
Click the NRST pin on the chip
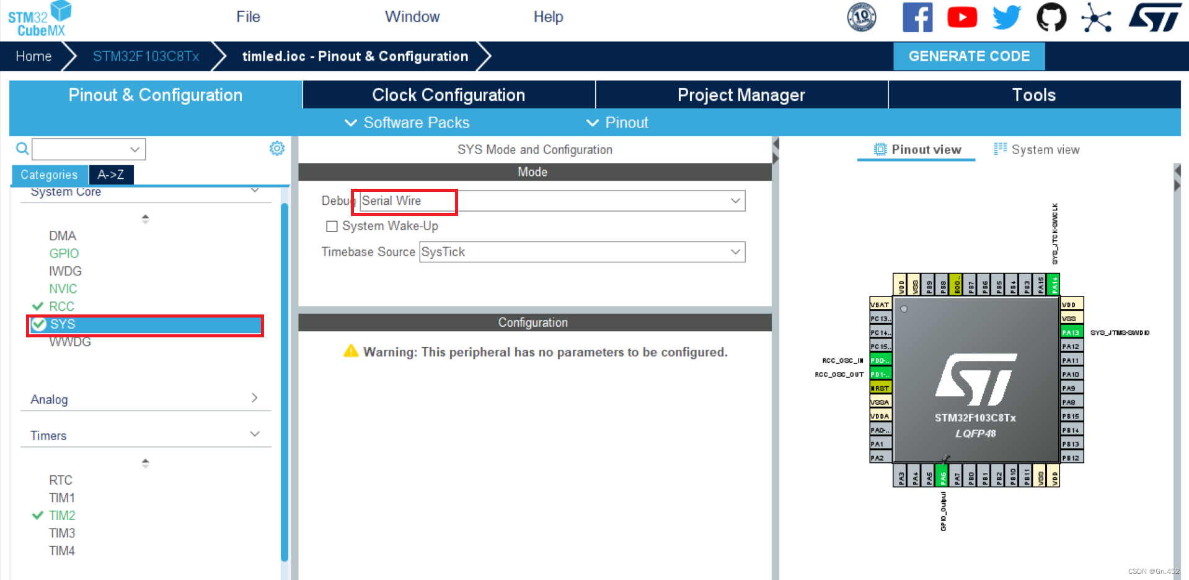(x=880, y=388)
